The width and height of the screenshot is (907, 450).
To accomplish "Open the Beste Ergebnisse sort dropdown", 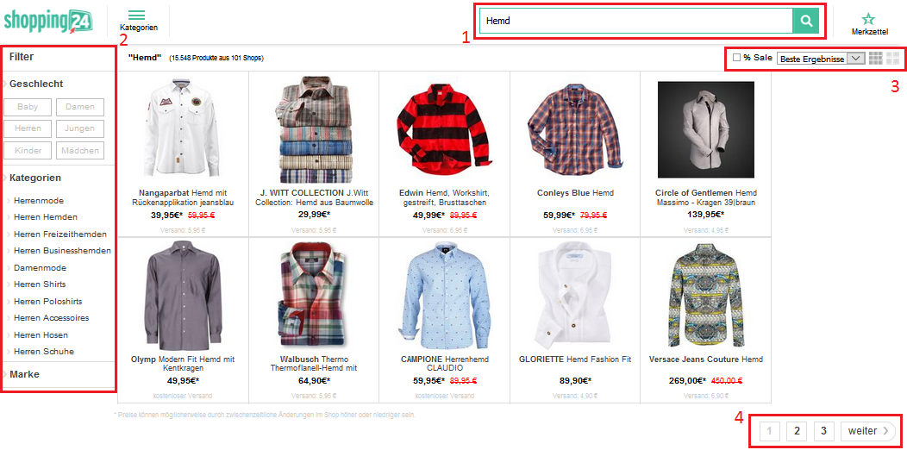I will (820, 59).
